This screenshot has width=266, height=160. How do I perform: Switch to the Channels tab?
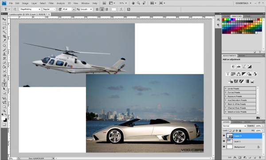coord(237,122)
